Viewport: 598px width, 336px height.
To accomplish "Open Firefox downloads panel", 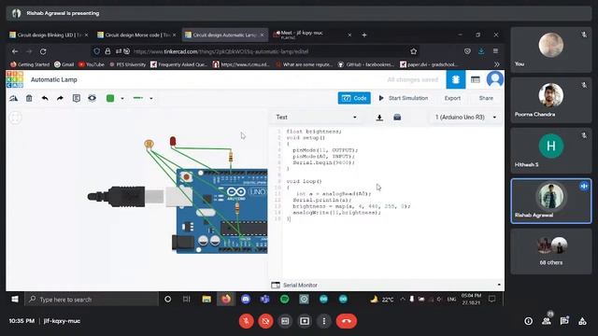I will click(x=481, y=51).
